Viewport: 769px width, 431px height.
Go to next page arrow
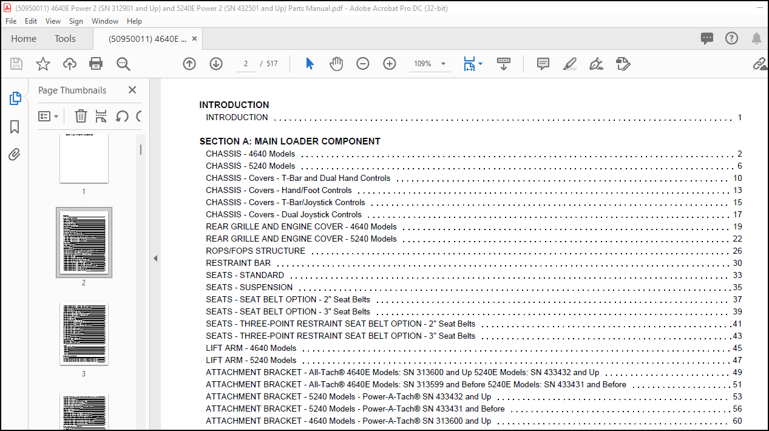coord(216,64)
